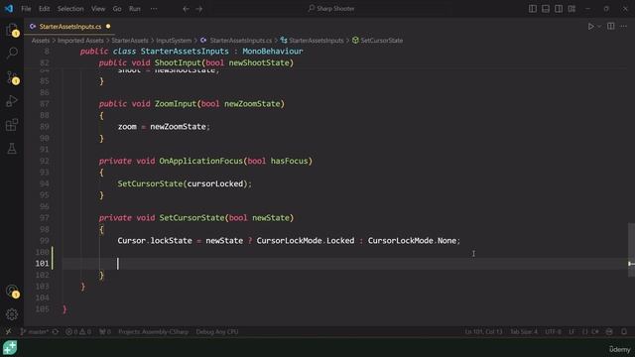Open the File menu
The image size is (635, 357).
tap(26, 9)
